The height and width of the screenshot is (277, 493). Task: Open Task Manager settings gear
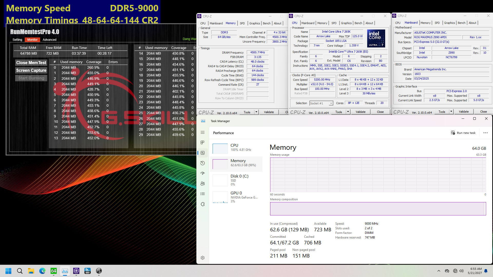tap(203, 258)
